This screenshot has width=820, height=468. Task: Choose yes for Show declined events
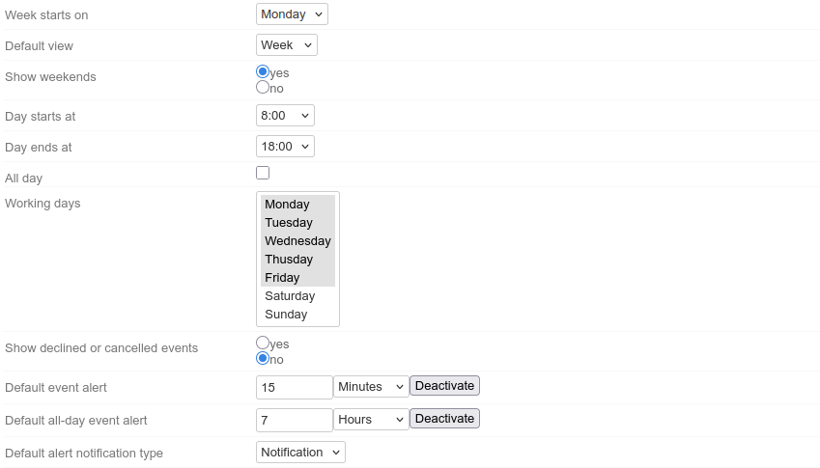(x=263, y=344)
